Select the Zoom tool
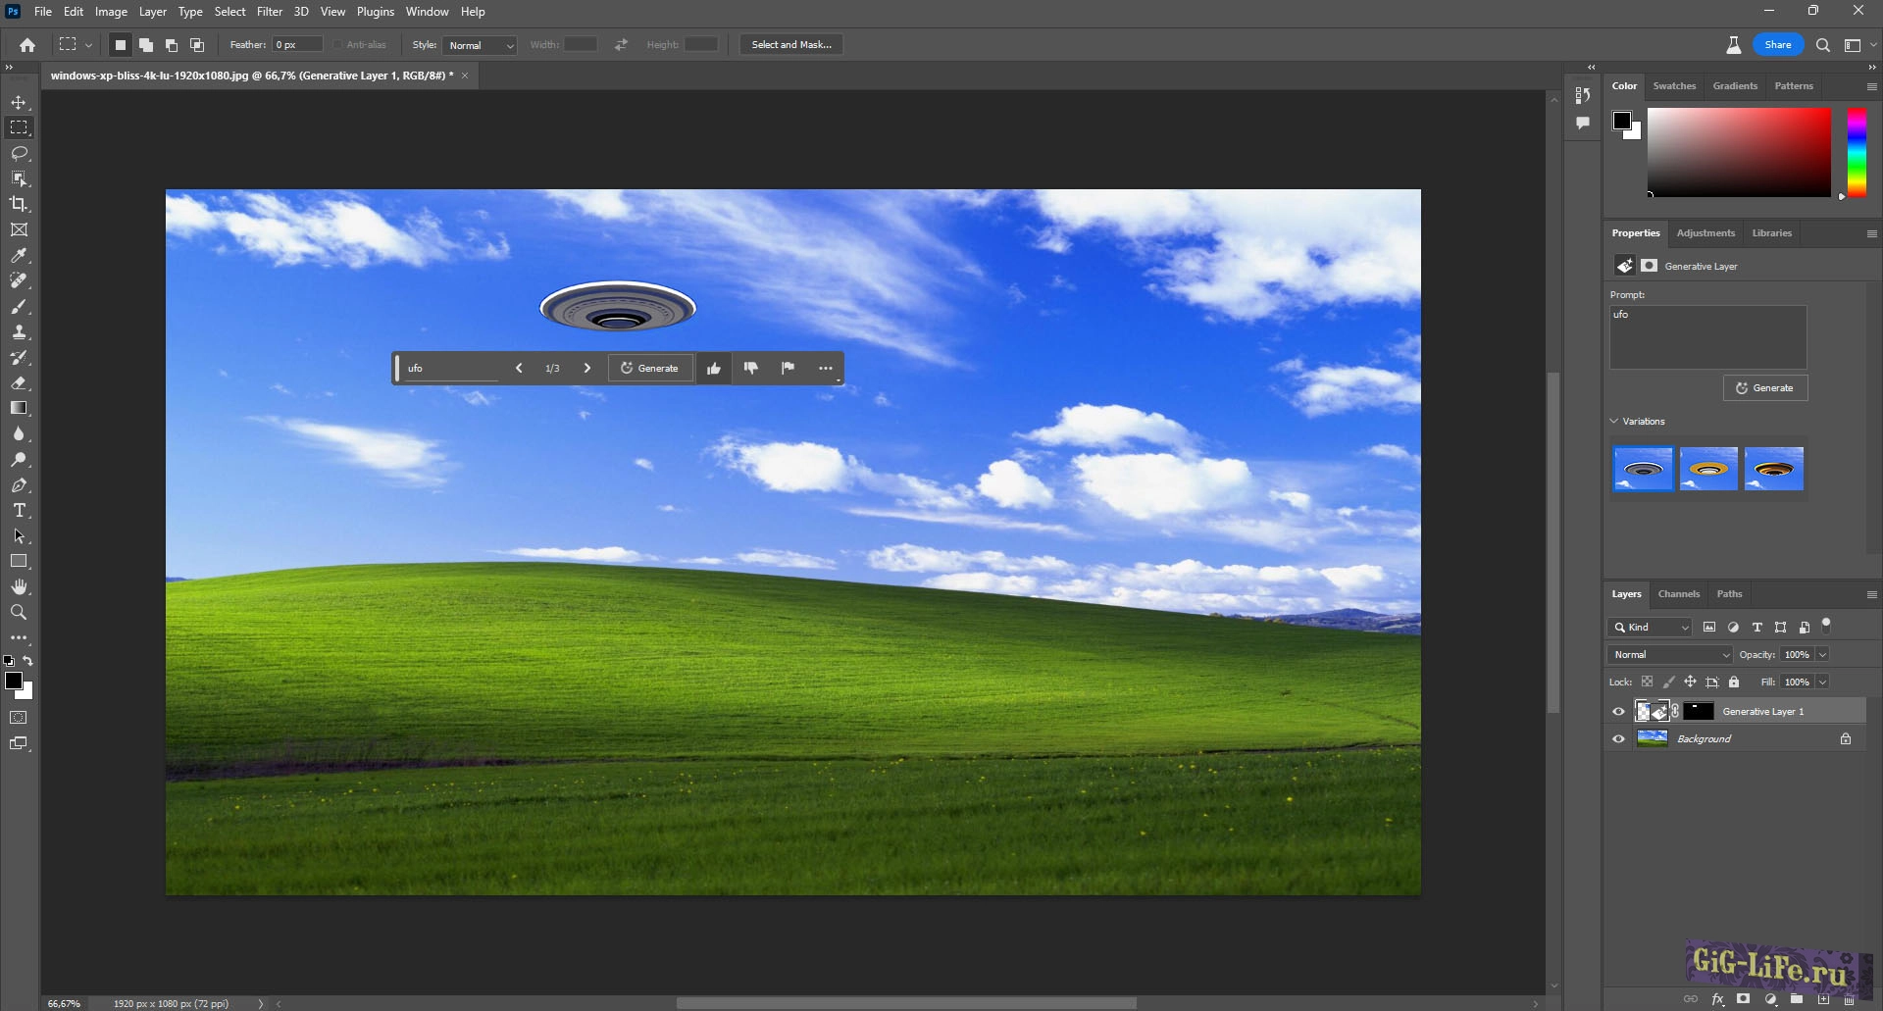Screen dimensions: 1883x1011 click(19, 612)
